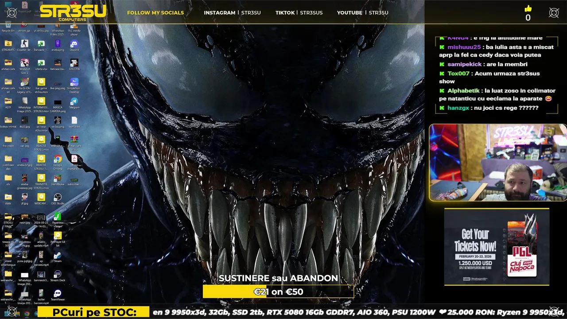Click chat username Alphabetik

[x=463, y=90]
